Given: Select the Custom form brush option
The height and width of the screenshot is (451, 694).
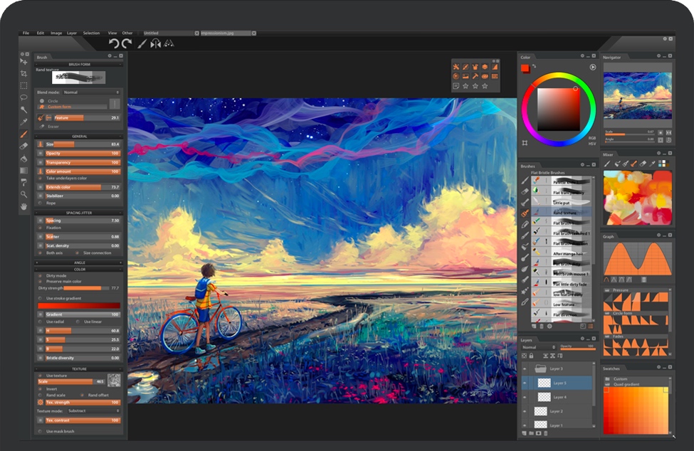Looking at the screenshot, I should pyautogui.click(x=59, y=107).
